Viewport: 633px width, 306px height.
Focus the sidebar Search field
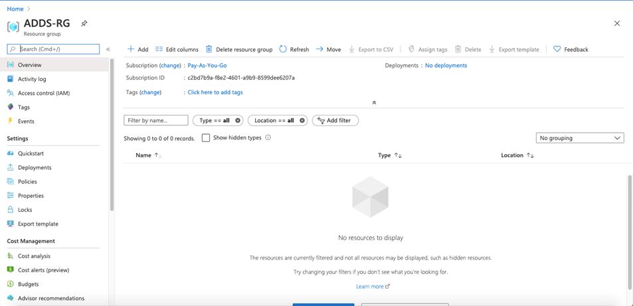[x=53, y=49]
